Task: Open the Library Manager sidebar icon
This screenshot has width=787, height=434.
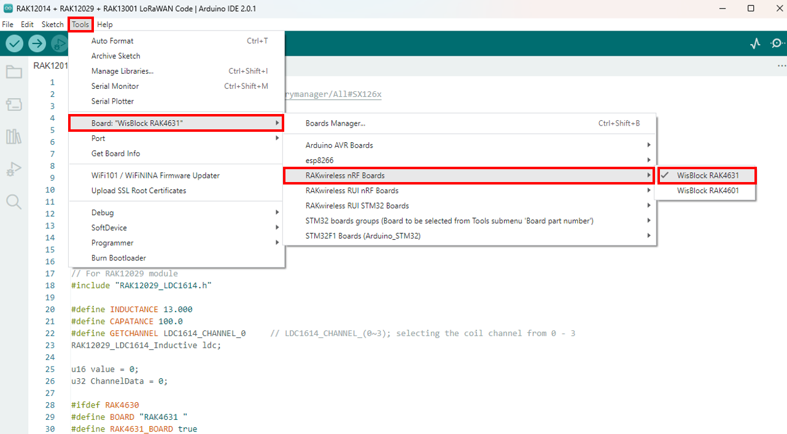Action: (14, 136)
